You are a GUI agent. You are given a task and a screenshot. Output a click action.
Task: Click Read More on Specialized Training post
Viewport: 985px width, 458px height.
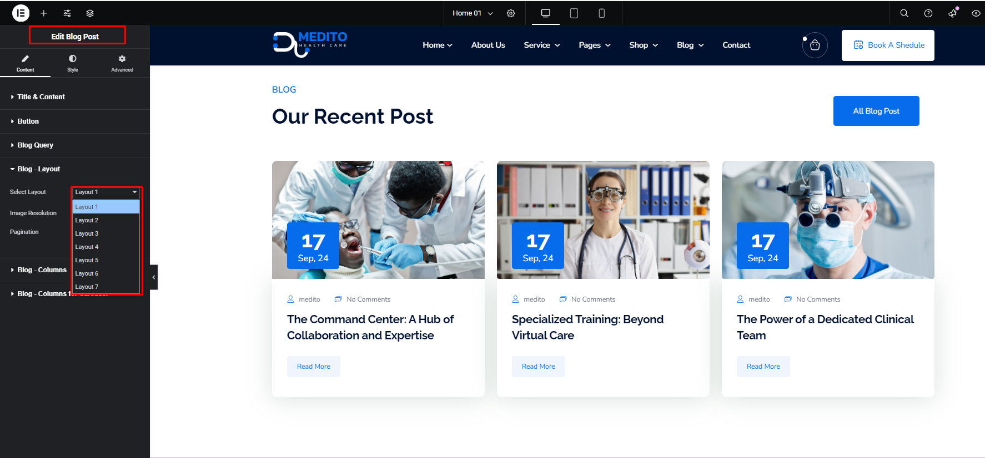click(x=538, y=367)
